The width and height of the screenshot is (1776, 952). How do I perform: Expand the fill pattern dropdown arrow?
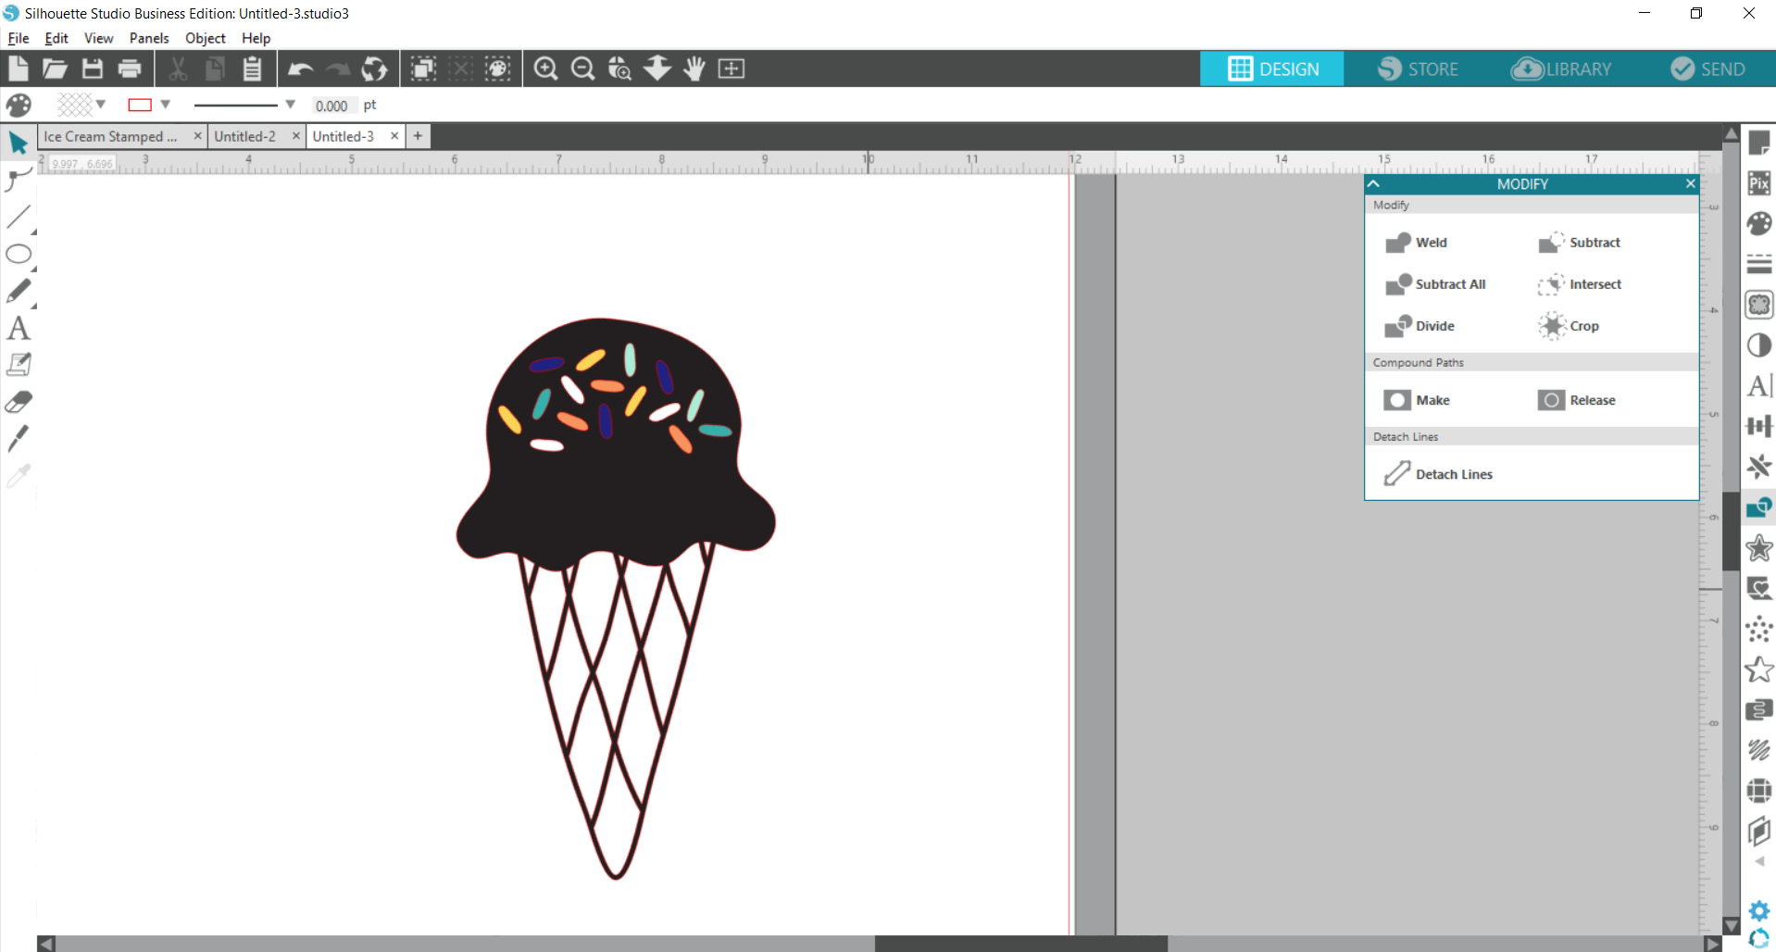coord(101,105)
